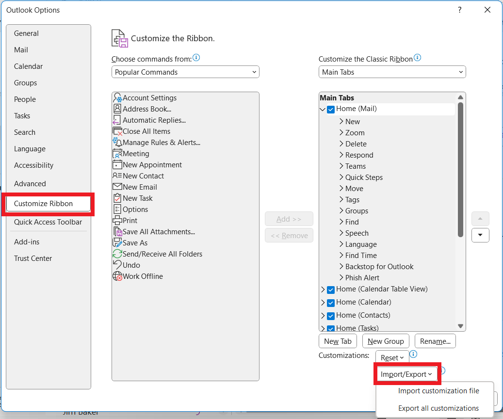This screenshot has height=419, width=503.
Task: Choose Import customization file
Action: 438,391
